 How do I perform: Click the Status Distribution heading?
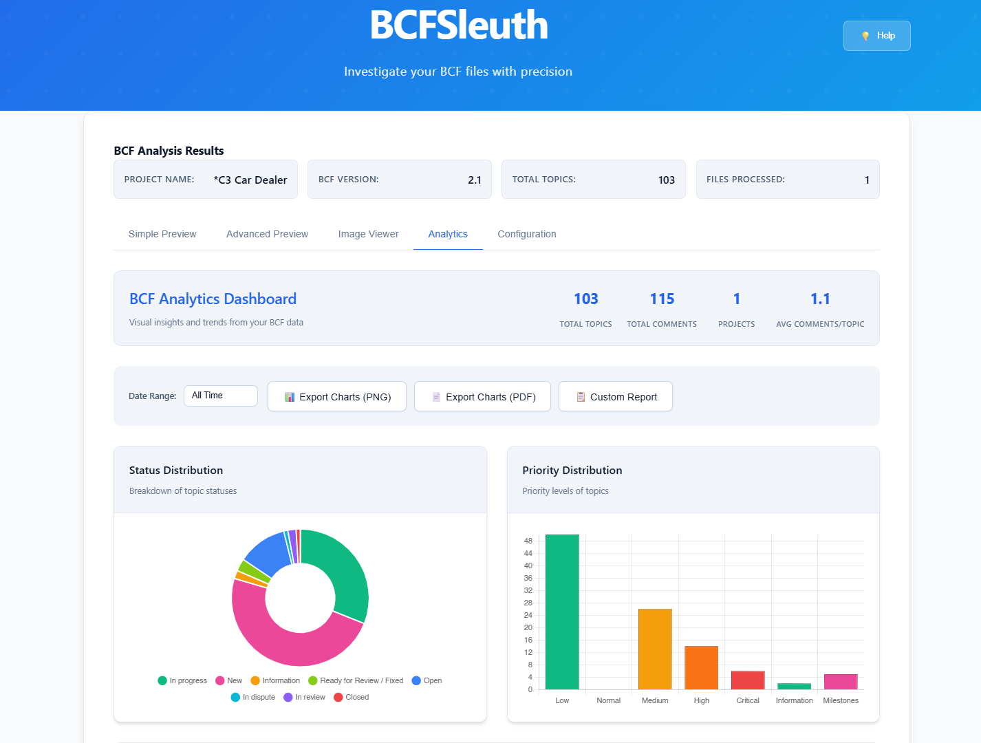(176, 471)
